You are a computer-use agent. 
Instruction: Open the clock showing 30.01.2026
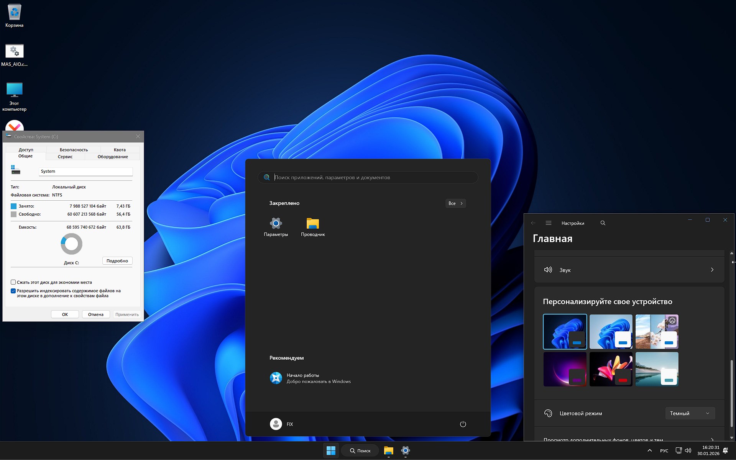click(708, 451)
